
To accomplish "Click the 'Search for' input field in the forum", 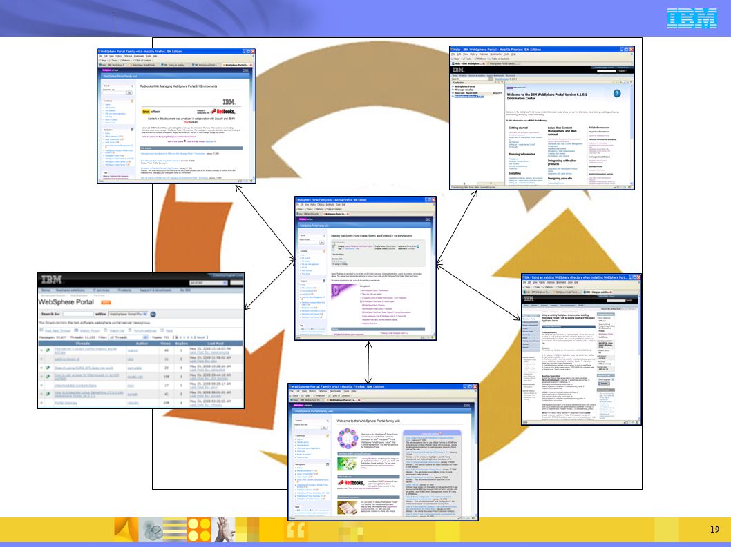I will click(78, 315).
